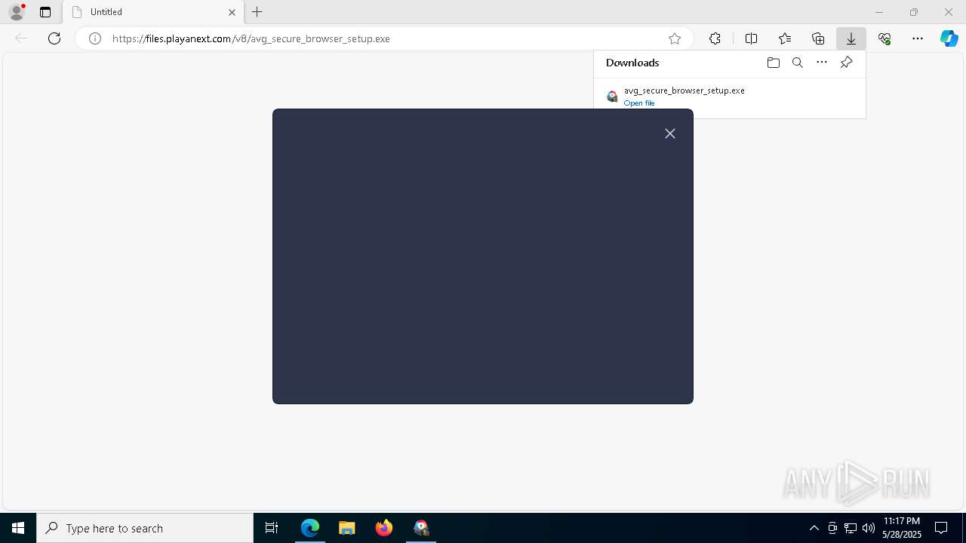966x543 pixels.
Task: Toggle the Downloads toolbar button
Action: coord(851,38)
